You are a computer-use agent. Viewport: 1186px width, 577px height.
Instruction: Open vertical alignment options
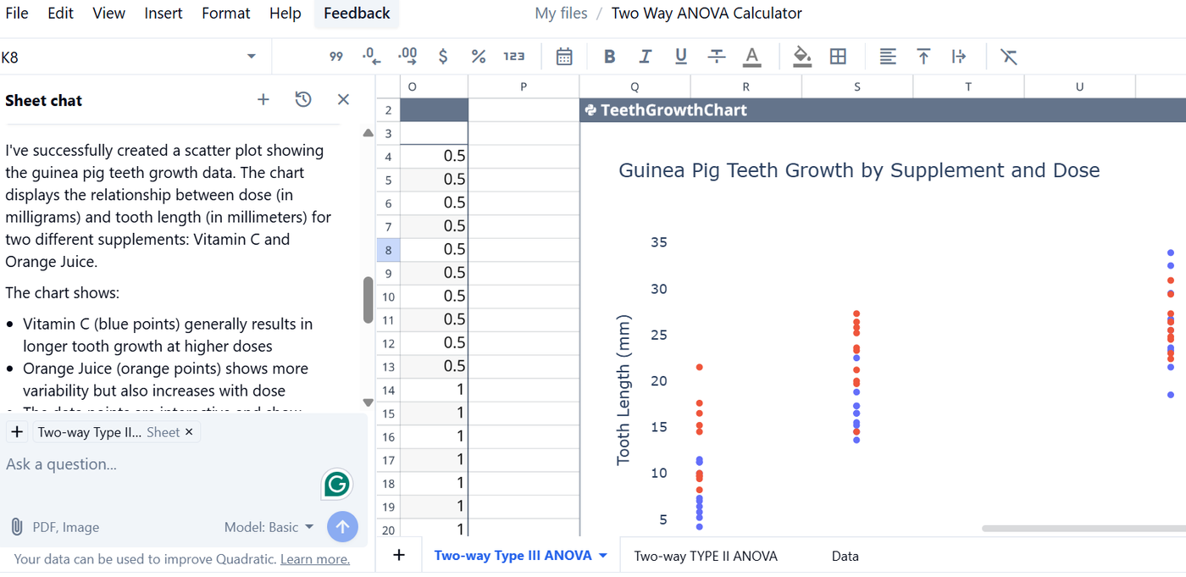pos(923,57)
